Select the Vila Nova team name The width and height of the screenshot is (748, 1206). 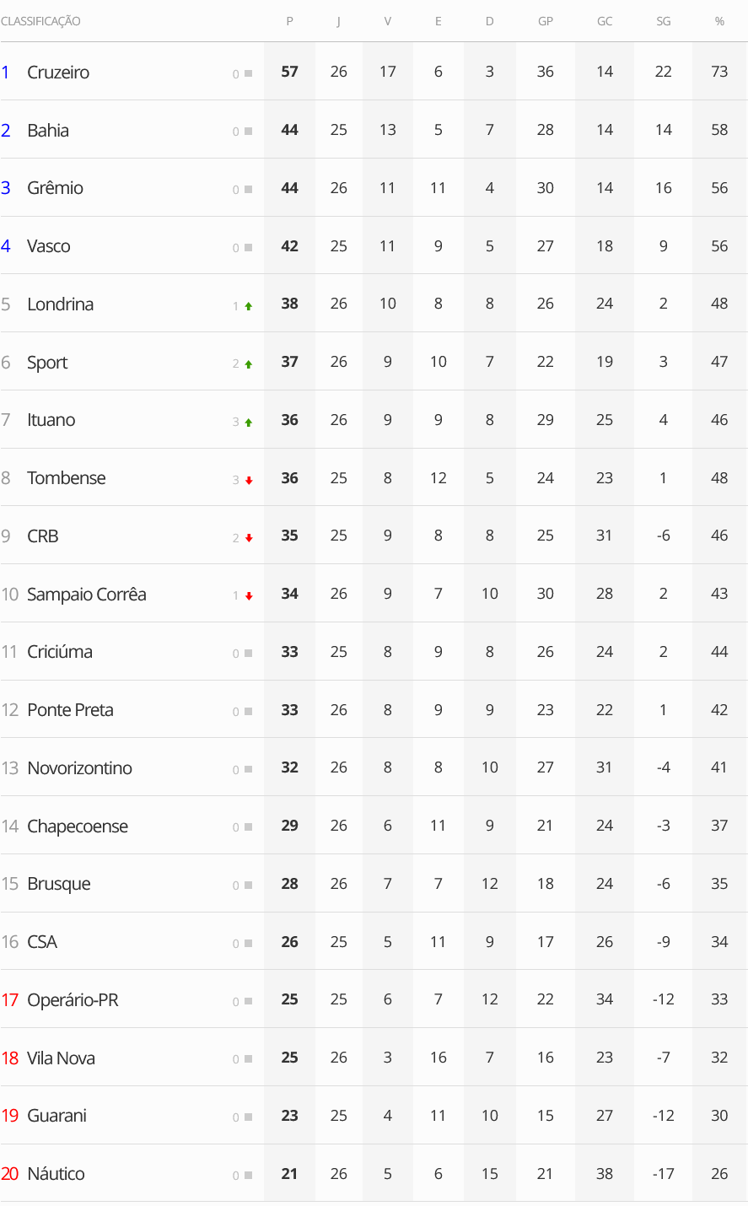[61, 1058]
